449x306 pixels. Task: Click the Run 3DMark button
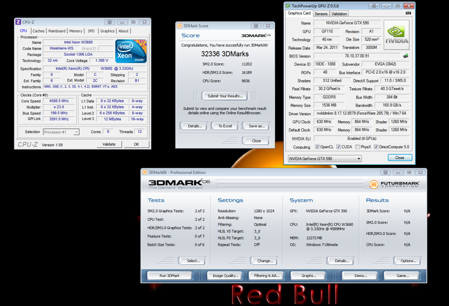tap(169, 276)
